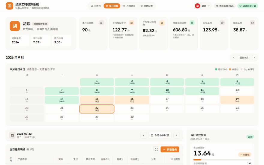Viewport: 264px width, 165px height.
Task: Select rest day 6 in the calendar
Action: 27,91
